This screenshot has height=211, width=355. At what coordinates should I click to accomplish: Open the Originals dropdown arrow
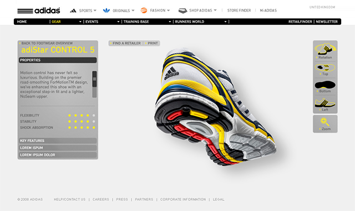click(x=133, y=11)
